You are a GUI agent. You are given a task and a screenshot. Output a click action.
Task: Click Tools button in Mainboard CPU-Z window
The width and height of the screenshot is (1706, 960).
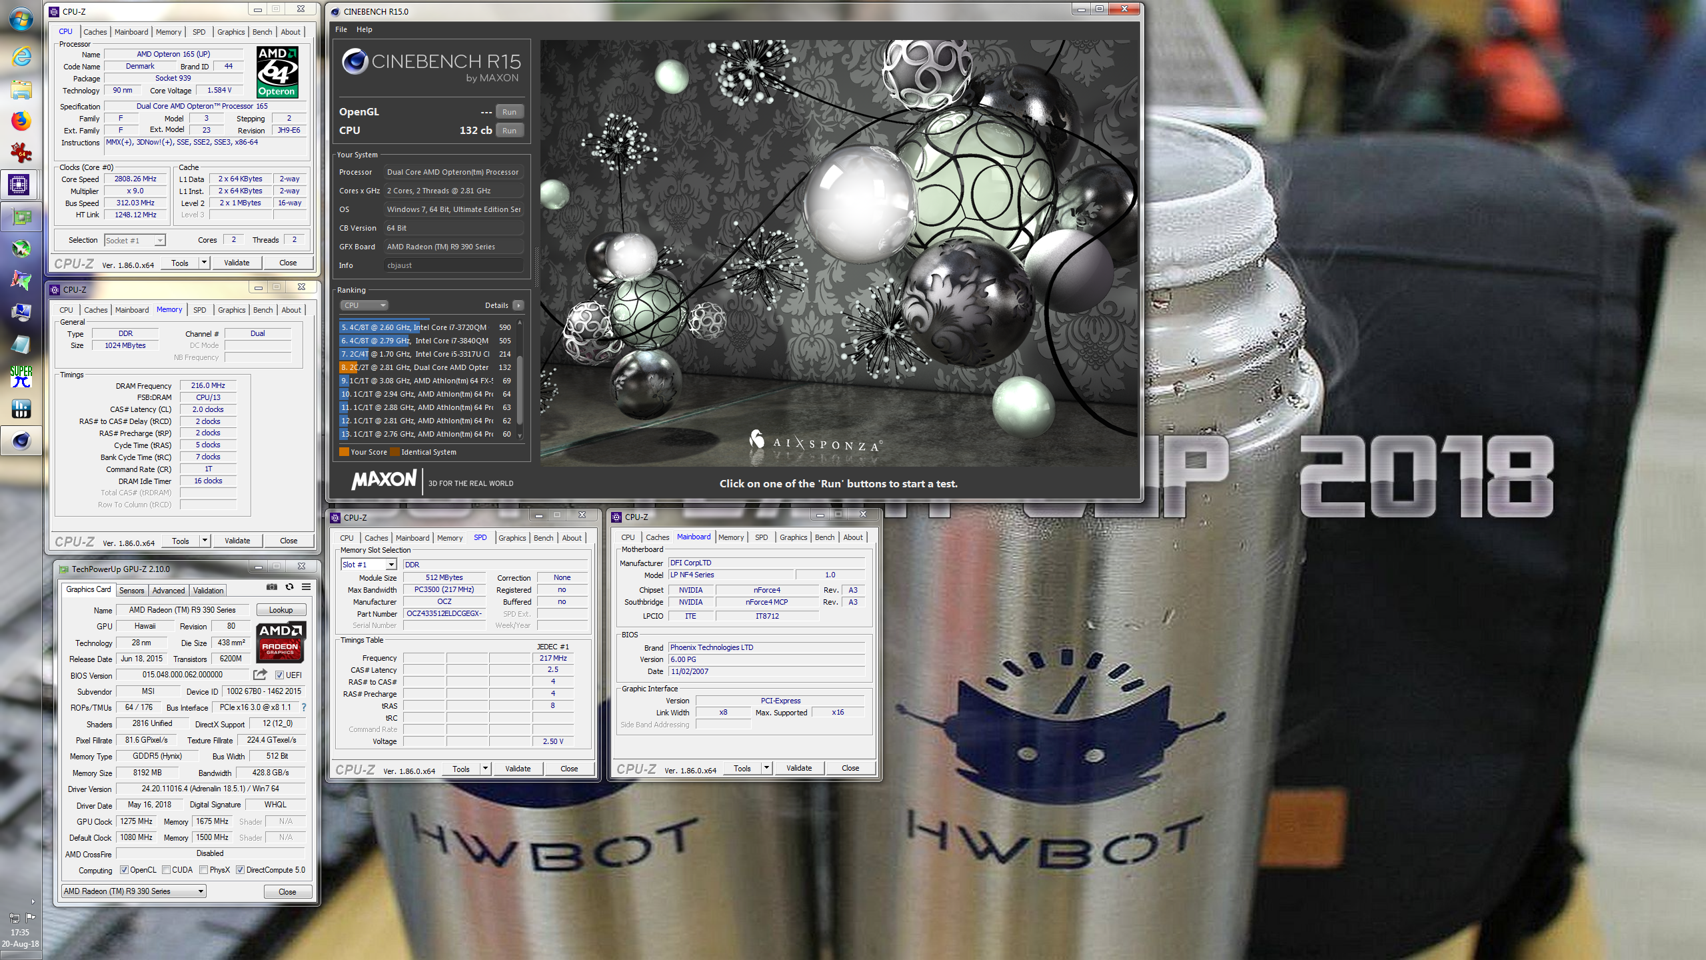tap(742, 768)
